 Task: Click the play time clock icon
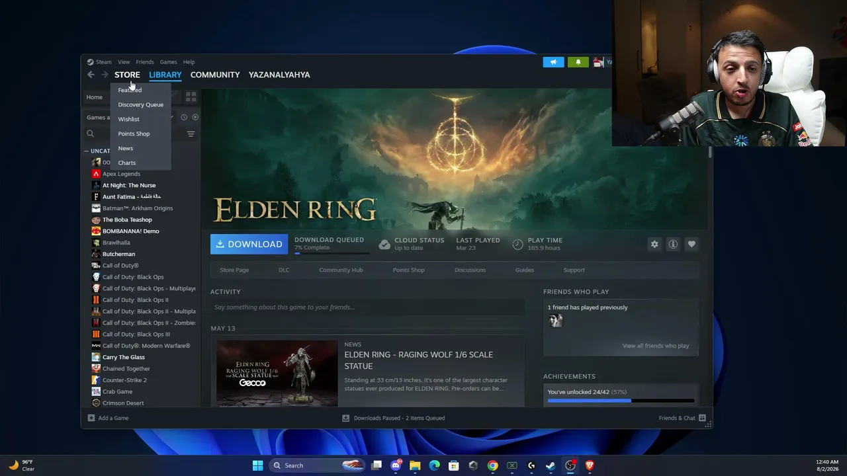517,244
